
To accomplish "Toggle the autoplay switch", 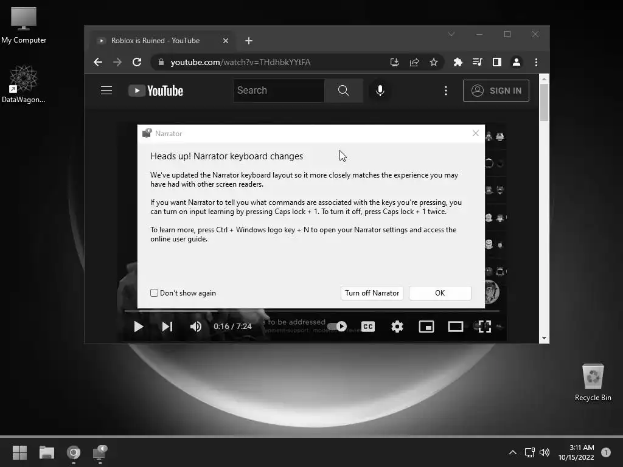I will 337,327.
